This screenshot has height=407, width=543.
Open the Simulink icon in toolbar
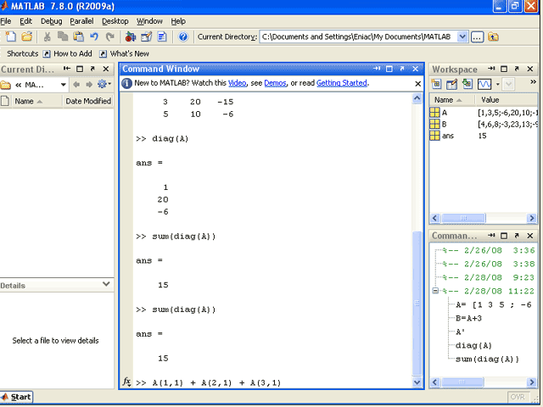130,36
